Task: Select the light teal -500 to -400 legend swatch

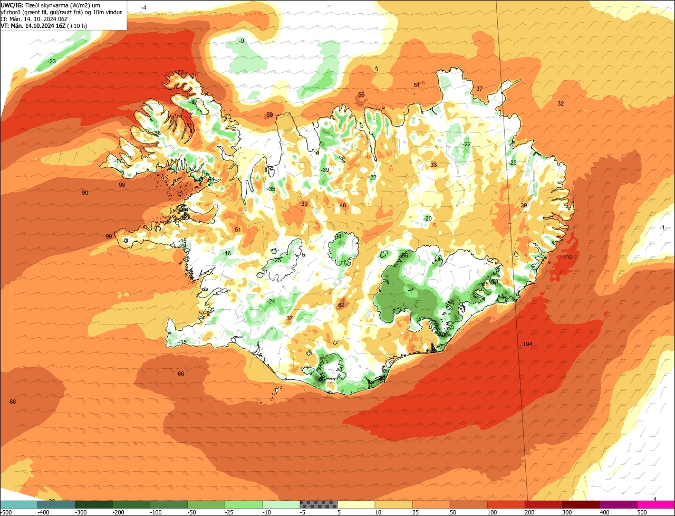Action: point(18,504)
